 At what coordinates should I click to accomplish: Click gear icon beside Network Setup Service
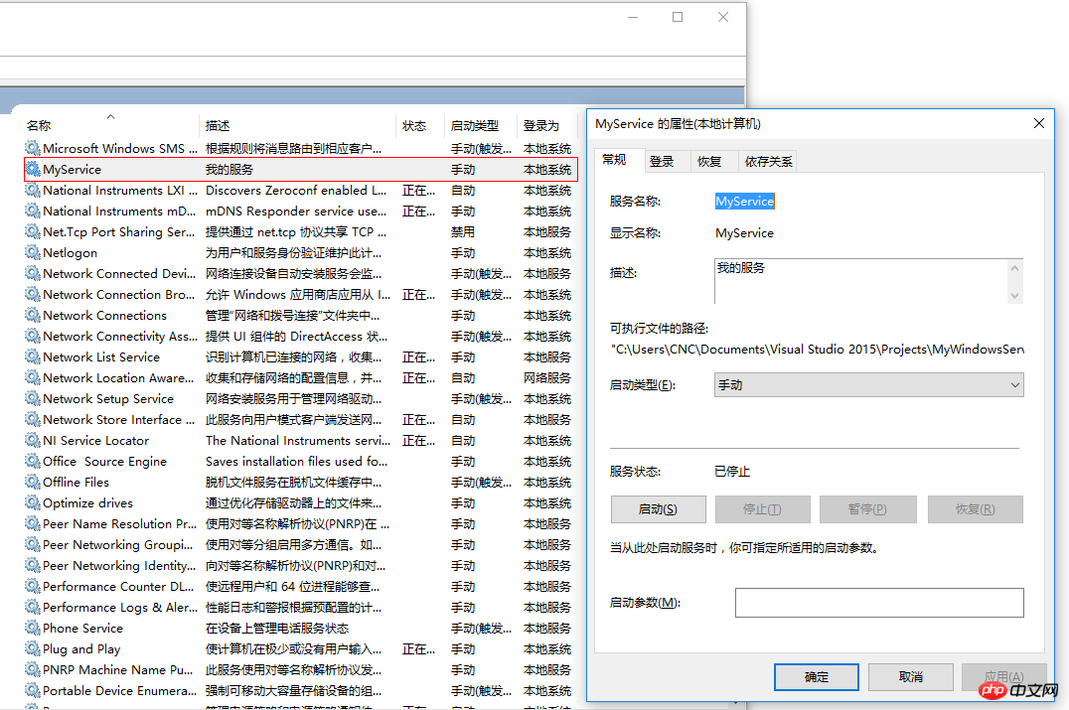(x=32, y=398)
